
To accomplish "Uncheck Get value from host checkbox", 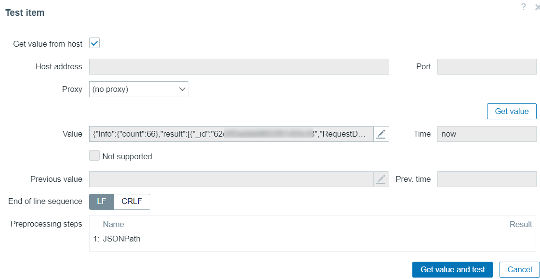I will pos(94,44).
